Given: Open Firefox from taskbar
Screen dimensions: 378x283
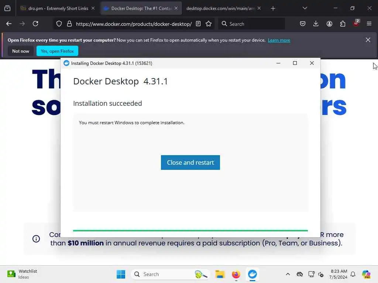Looking at the screenshot, I should (236, 274).
